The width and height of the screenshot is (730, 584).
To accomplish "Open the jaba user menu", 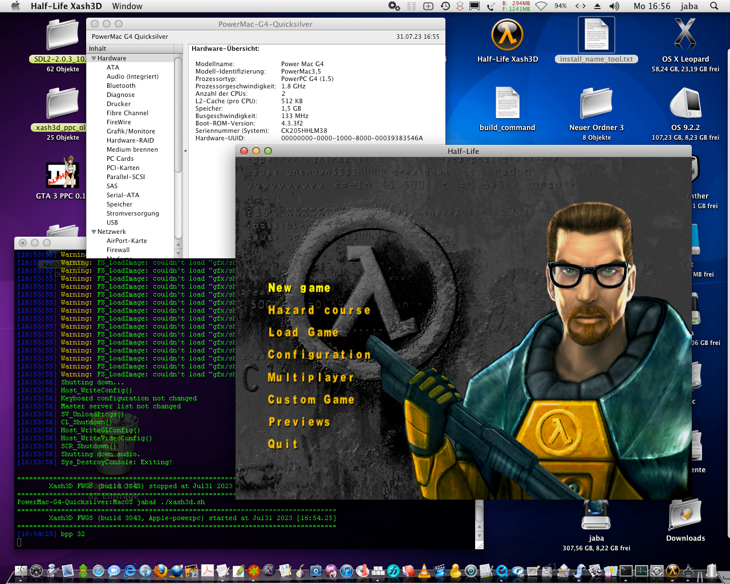I will (689, 6).
